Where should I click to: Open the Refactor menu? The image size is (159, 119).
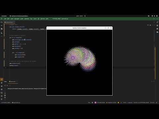click(x=27, y=19)
